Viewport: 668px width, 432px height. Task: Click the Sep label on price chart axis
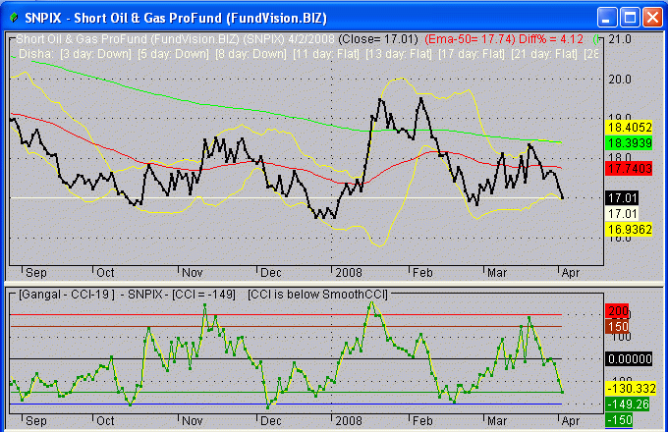(35, 273)
